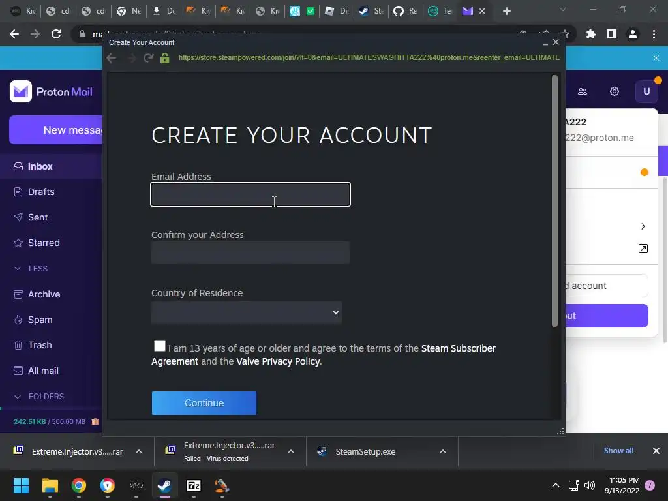Screen dimensions: 668x501
Task: Click the New message button
Action: click(56, 130)
